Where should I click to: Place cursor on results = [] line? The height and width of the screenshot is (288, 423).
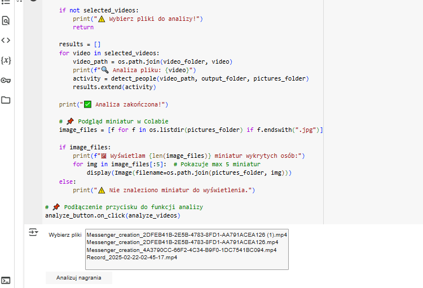(80, 44)
